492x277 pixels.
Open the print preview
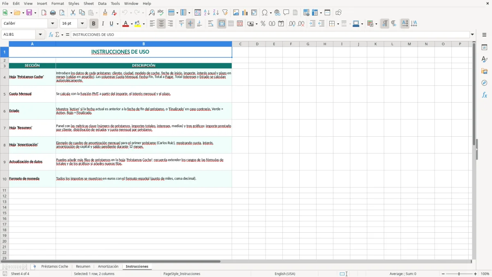[62, 13]
